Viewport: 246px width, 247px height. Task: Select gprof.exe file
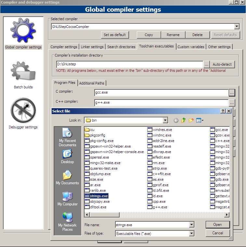point(158,185)
